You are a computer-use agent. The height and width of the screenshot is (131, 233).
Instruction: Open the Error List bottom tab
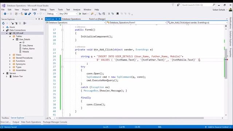coord(5,122)
